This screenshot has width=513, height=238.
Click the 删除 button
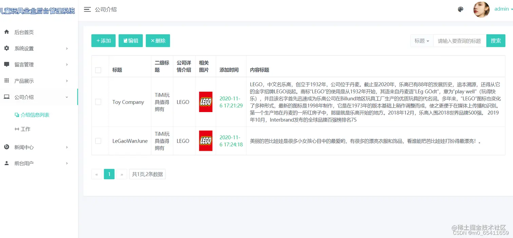point(158,41)
